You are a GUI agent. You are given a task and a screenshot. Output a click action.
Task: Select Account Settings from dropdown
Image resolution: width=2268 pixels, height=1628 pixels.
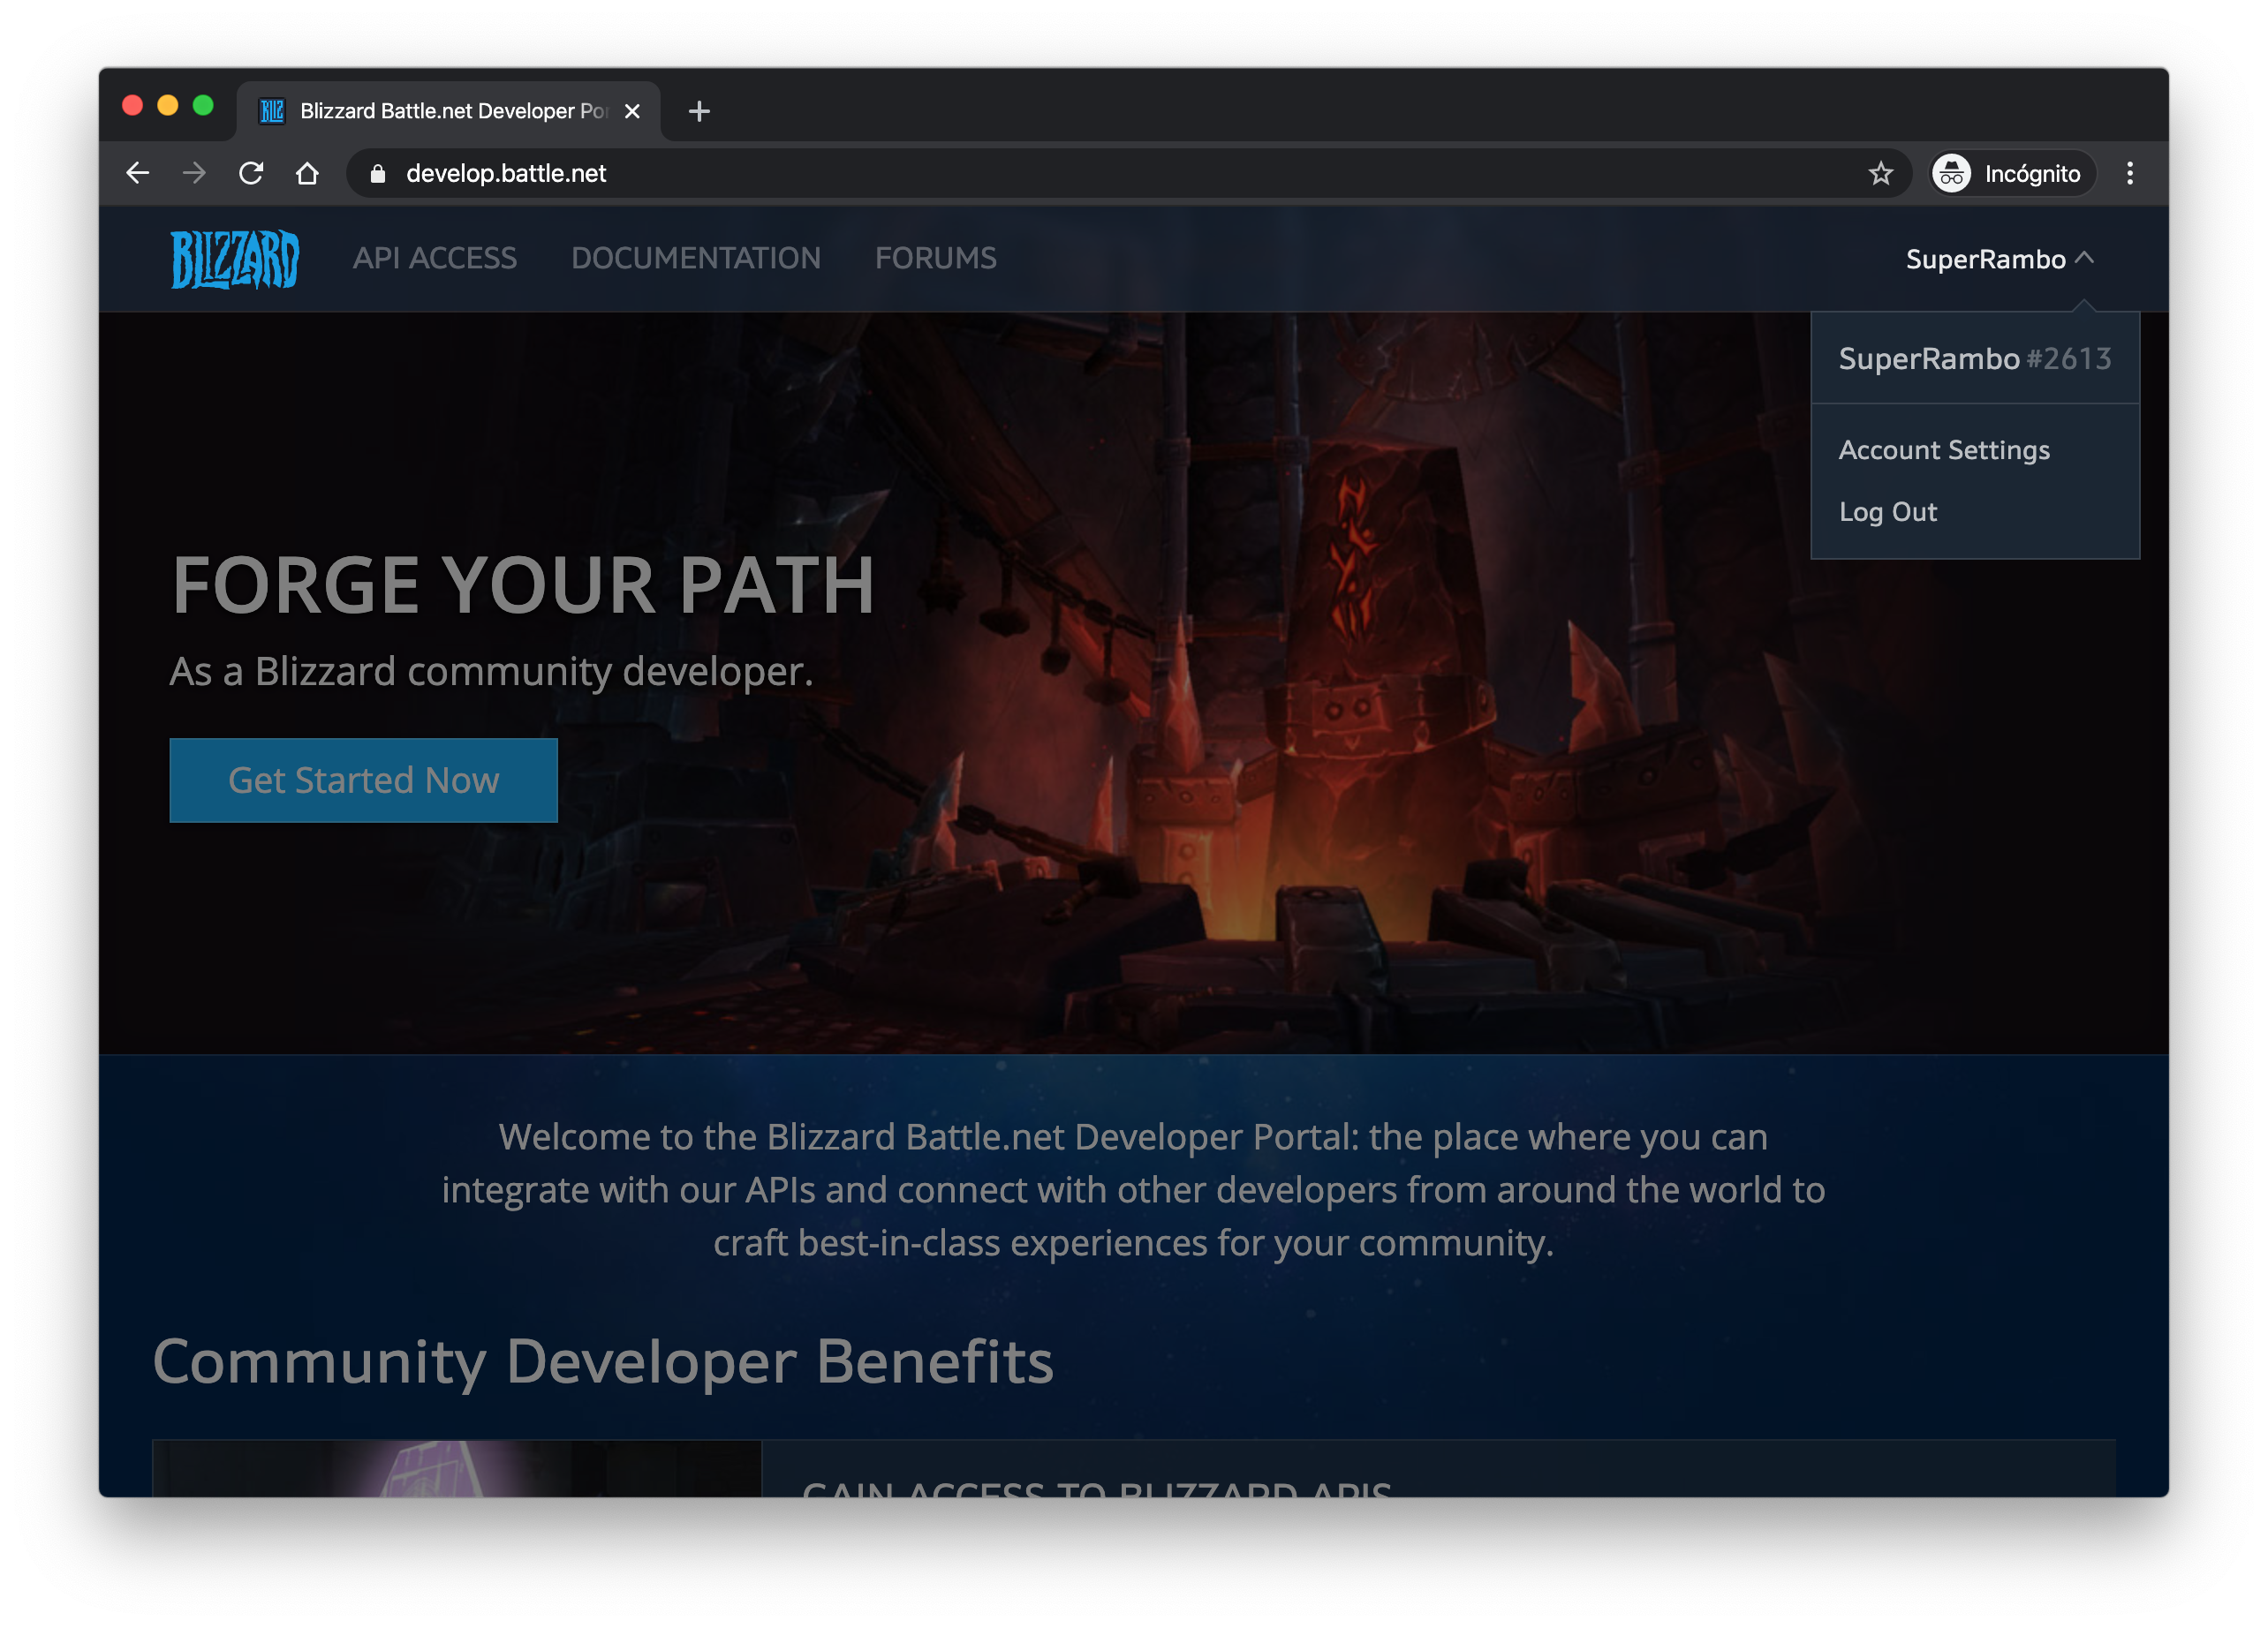point(1943,449)
